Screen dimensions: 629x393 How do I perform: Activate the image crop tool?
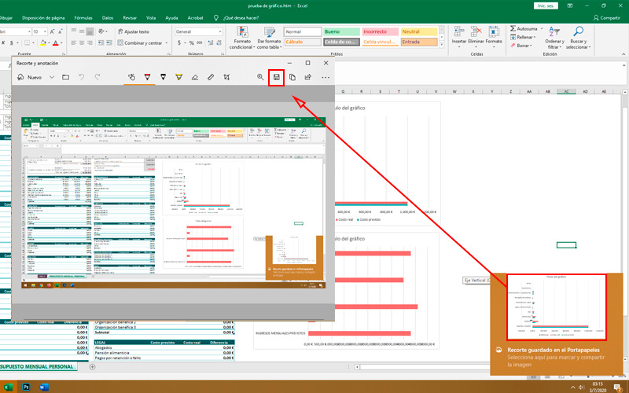[226, 77]
